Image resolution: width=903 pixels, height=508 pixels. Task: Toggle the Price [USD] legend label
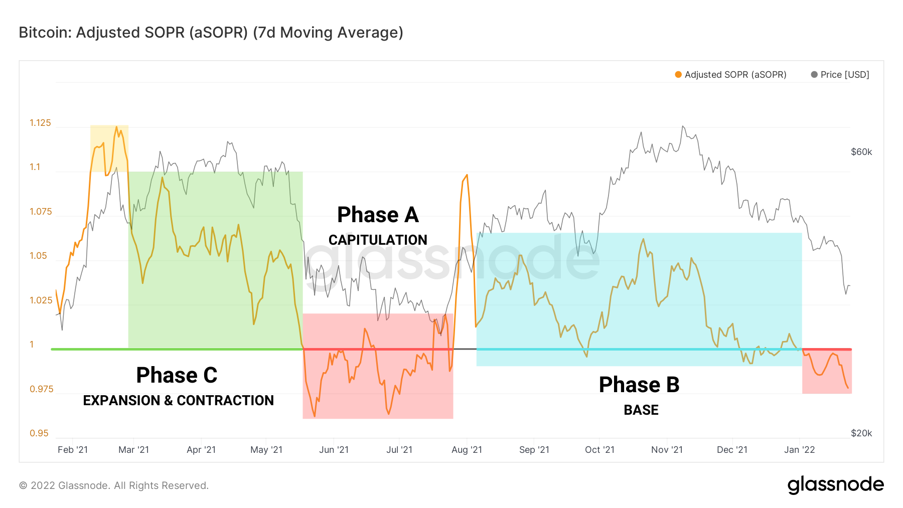click(x=845, y=75)
